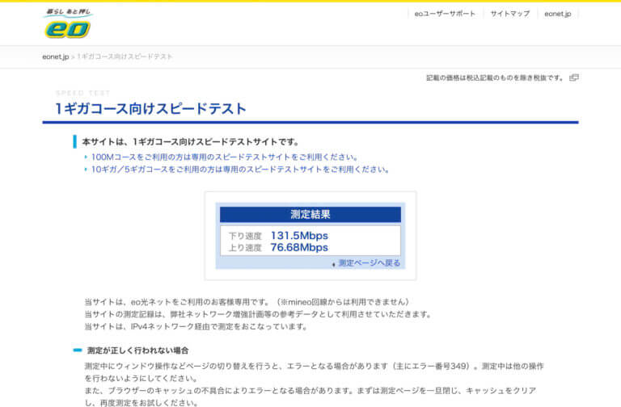Open サイトマップ link in header
Viewport: 621px width, 407px height.
(x=510, y=14)
